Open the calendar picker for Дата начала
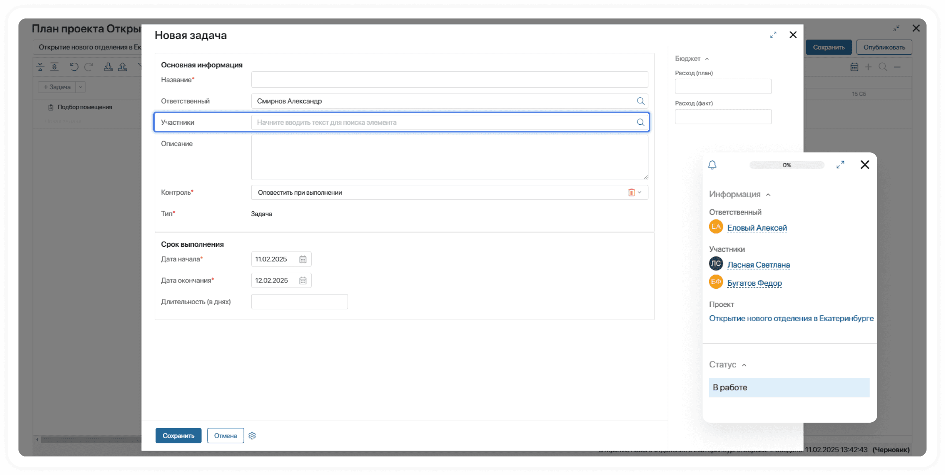 (303, 259)
